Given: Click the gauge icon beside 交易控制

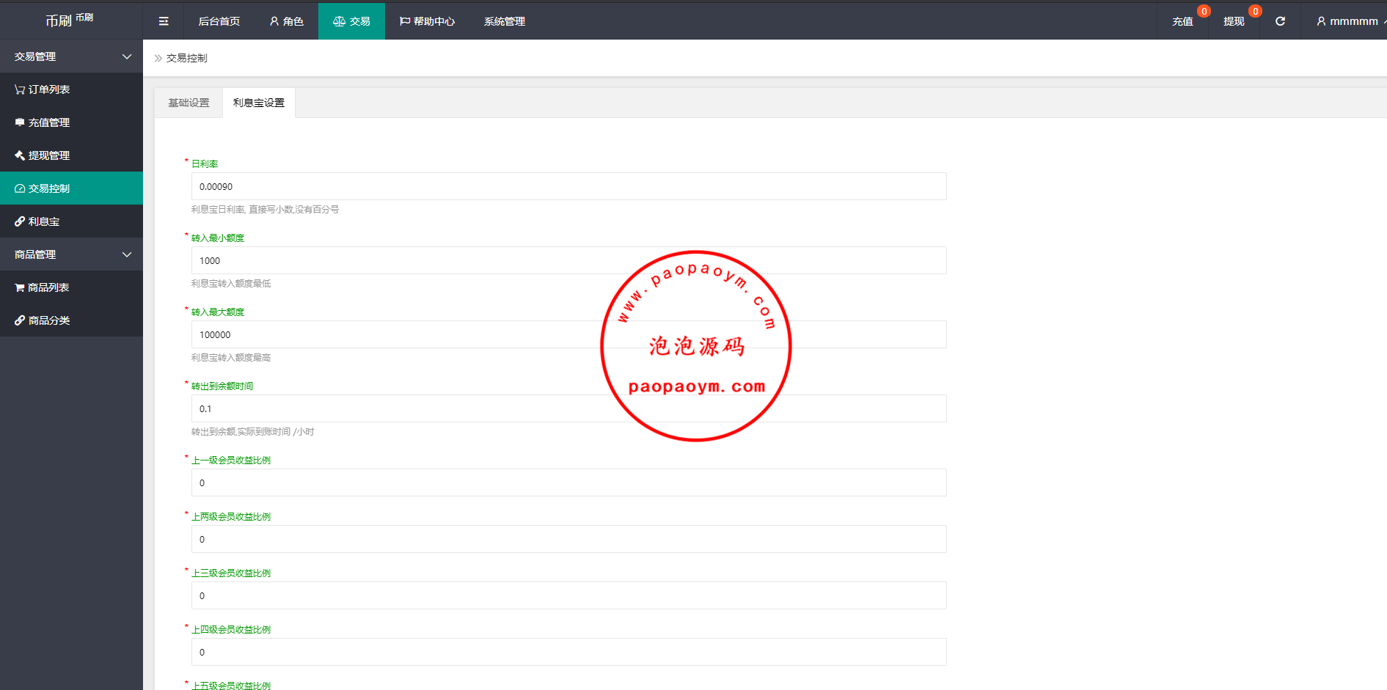Looking at the screenshot, I should (x=20, y=188).
